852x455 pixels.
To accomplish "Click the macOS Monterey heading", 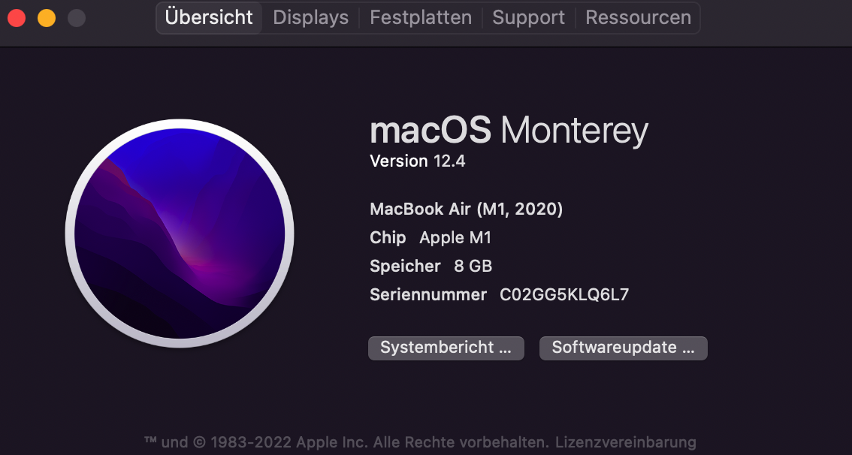I will pos(509,131).
